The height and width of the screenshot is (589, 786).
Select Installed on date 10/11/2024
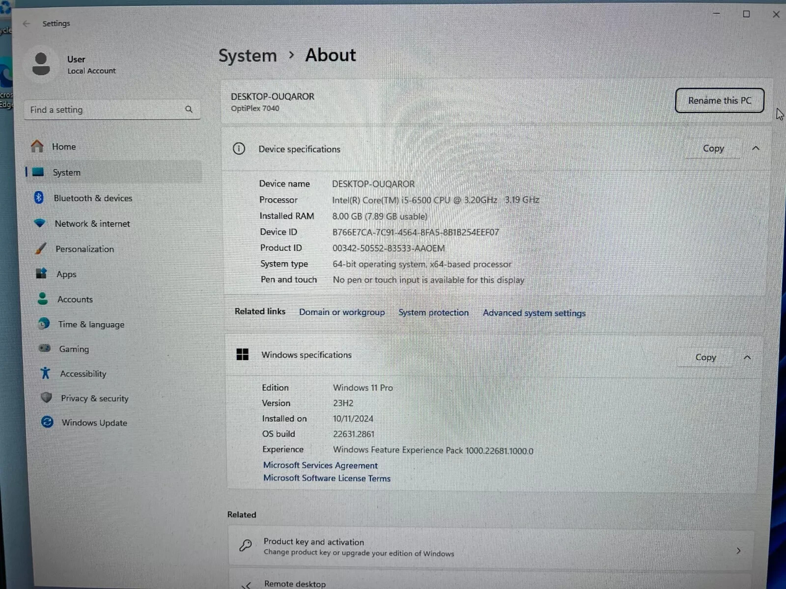[x=353, y=419]
